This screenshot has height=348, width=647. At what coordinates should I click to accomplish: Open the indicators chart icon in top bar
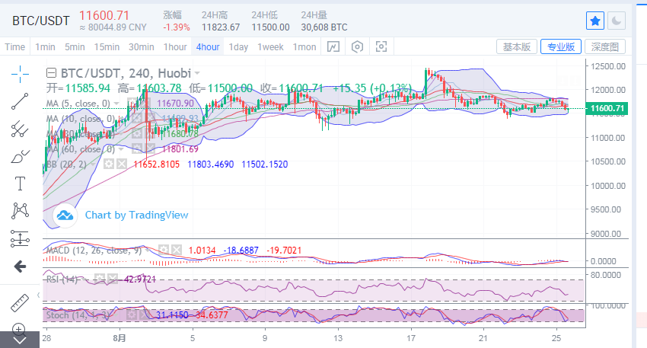(333, 46)
